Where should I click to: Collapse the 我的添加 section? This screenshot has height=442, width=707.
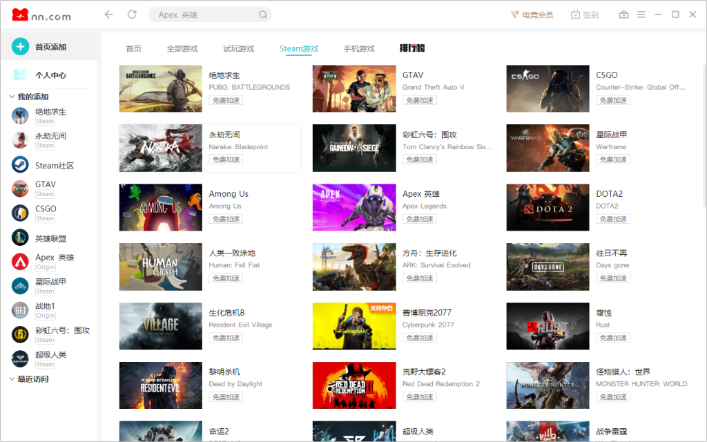pyautogui.click(x=12, y=97)
